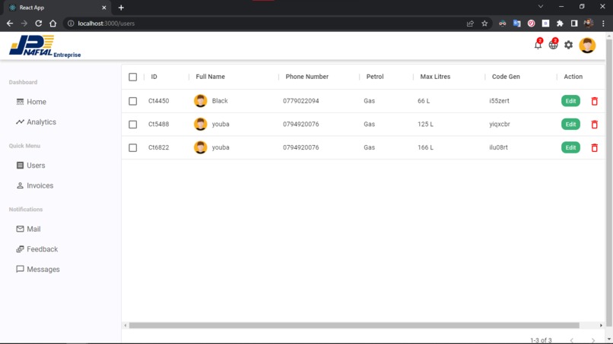Click the Naftal Entreprise logo
This screenshot has width=613, height=344.
pyautogui.click(x=45, y=46)
